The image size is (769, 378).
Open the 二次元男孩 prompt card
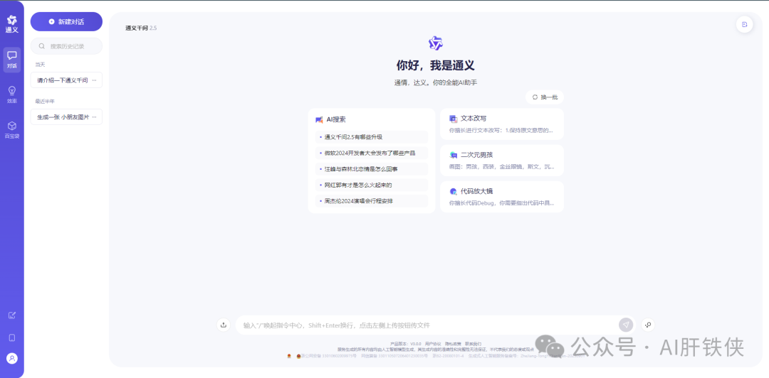click(x=502, y=161)
